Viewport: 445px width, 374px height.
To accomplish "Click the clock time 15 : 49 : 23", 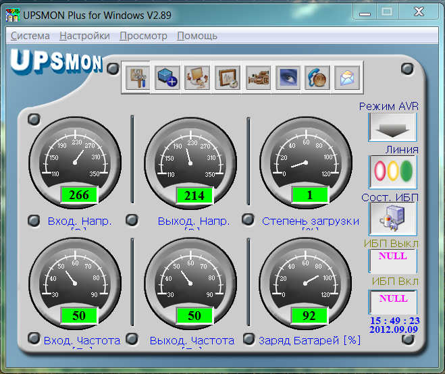I will tap(395, 321).
